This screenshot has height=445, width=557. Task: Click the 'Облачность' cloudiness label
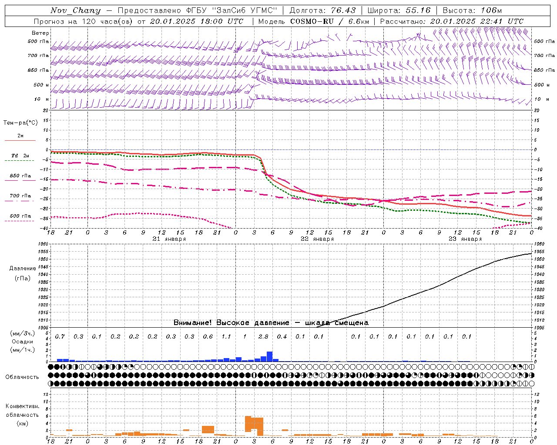click(22, 377)
